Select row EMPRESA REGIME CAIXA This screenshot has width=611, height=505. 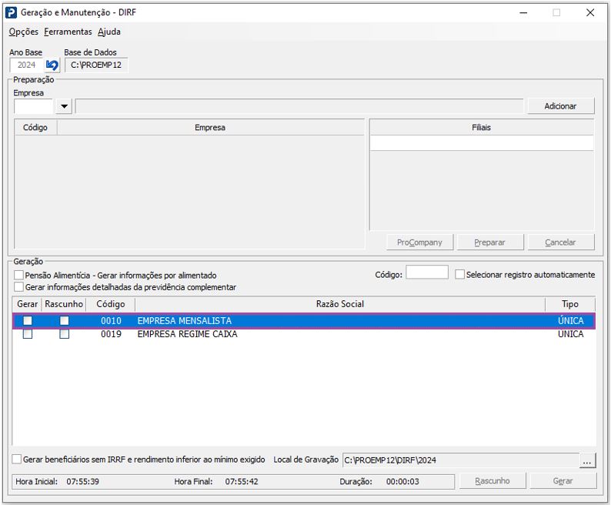[x=304, y=334]
